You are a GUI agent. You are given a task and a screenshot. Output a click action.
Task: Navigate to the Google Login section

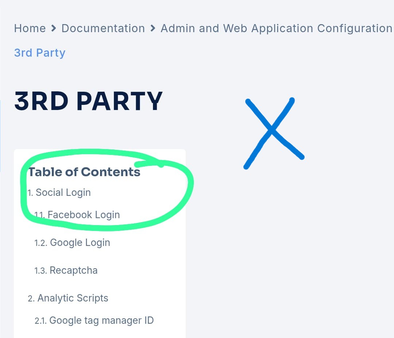(80, 243)
